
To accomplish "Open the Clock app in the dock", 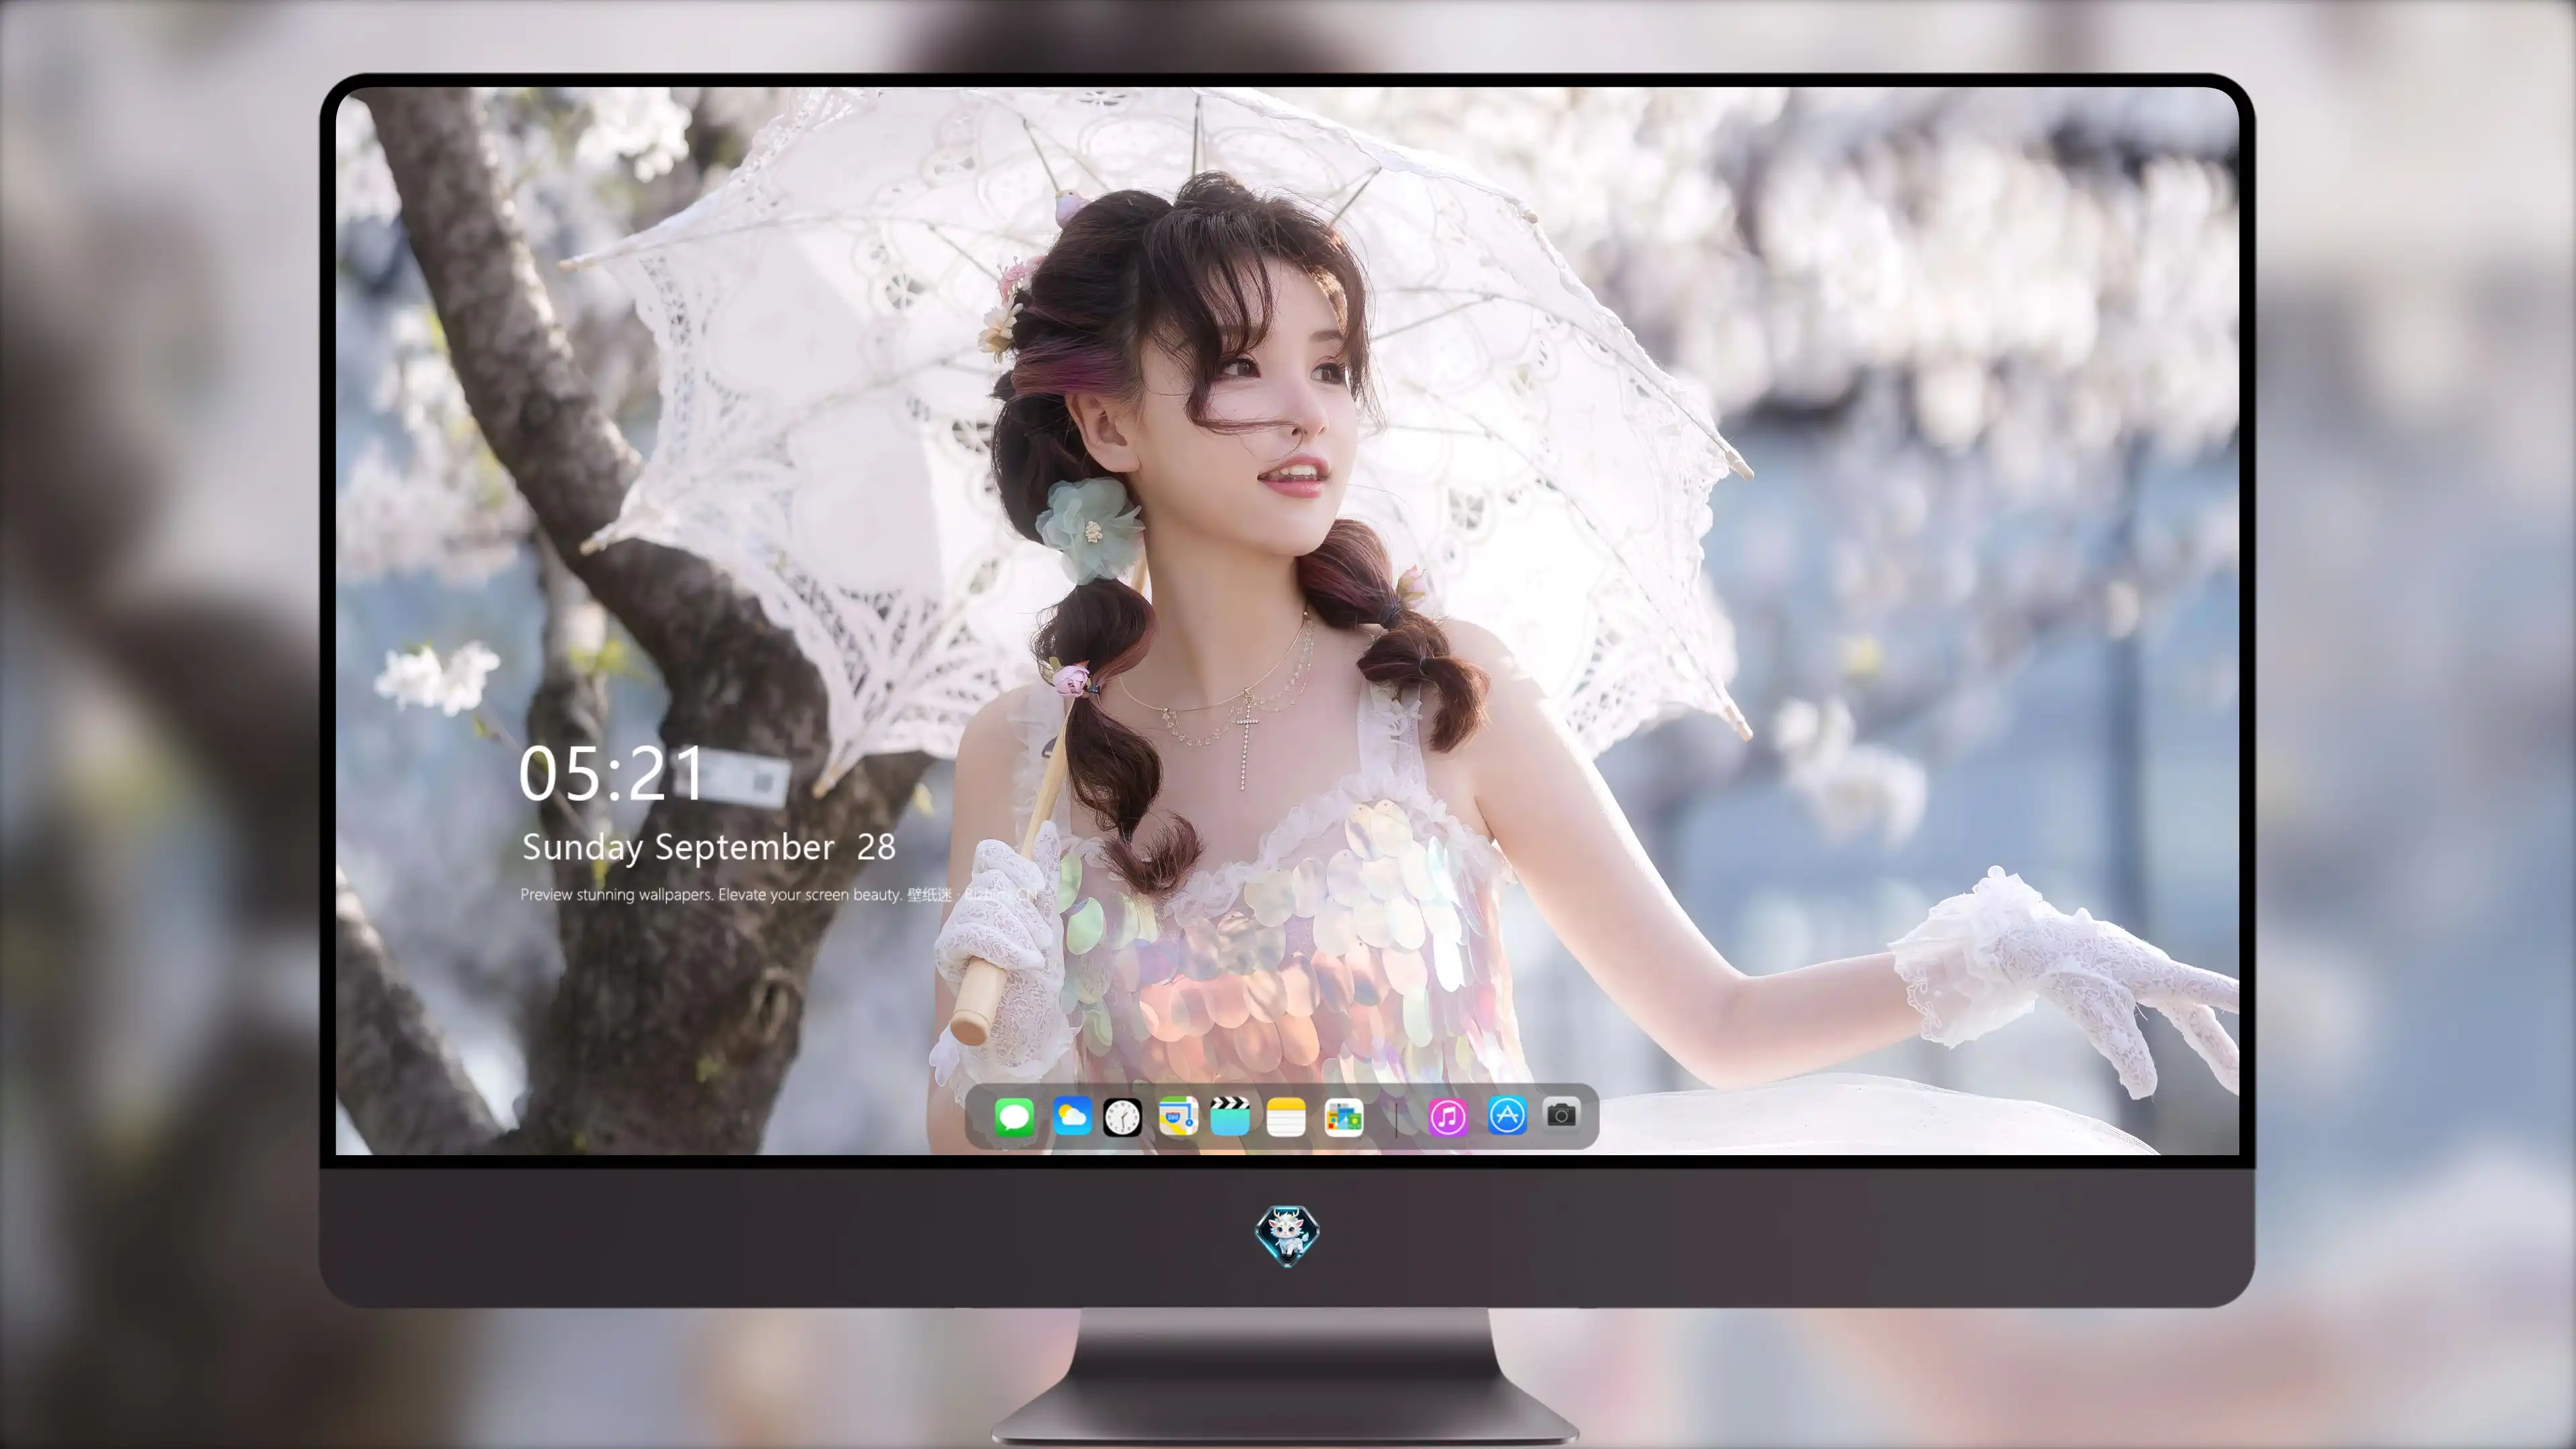I will [x=1122, y=1117].
